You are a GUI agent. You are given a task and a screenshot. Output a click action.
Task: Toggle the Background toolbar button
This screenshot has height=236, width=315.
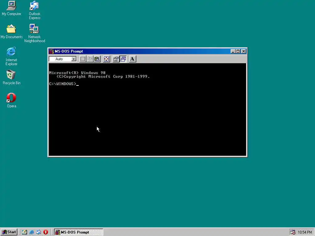[123, 59]
